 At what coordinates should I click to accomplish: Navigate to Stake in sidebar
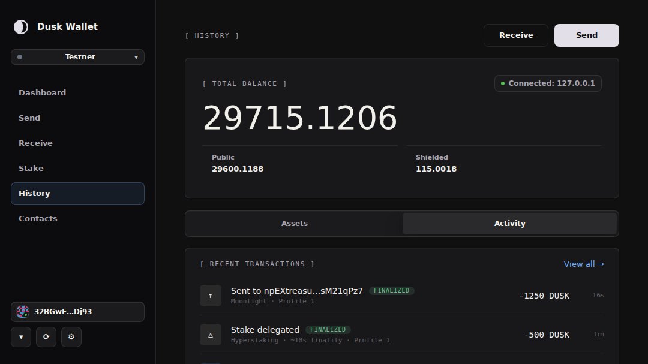coord(77,168)
